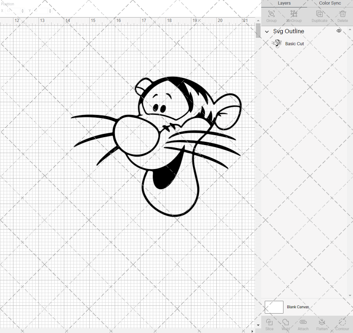The image size is (353, 333).
Task: Click the Flatten tool icon
Action: pyautogui.click(x=322, y=322)
